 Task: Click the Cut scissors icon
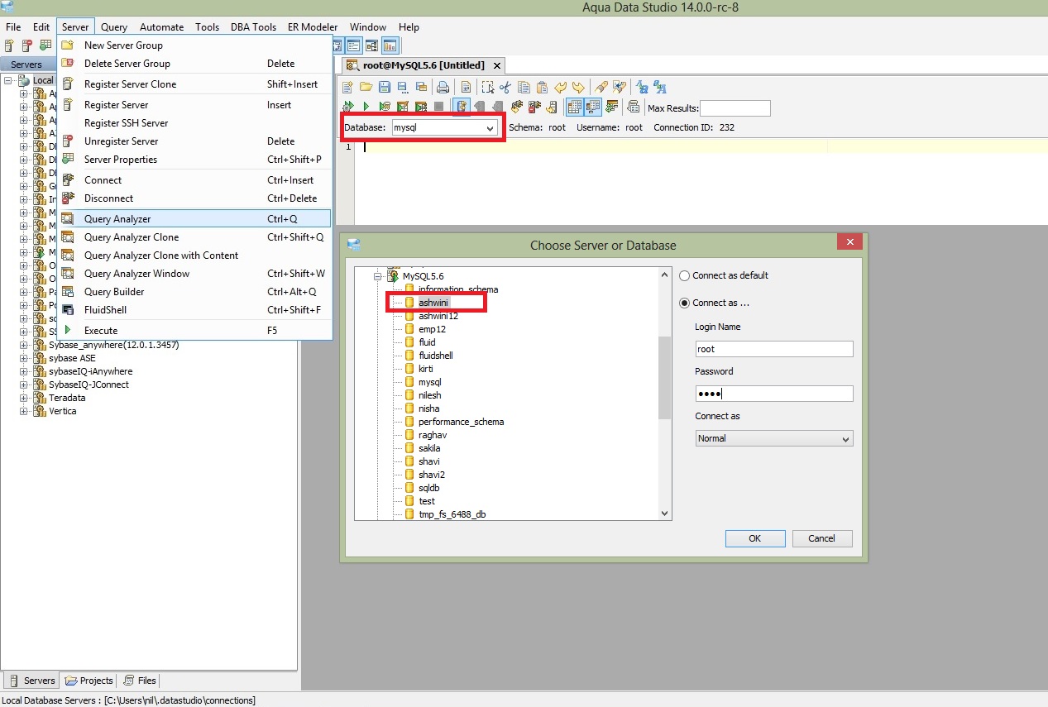coord(505,87)
